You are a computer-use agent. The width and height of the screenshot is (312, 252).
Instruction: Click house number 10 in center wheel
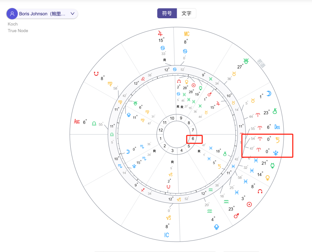pyautogui.click(x=172, y=118)
